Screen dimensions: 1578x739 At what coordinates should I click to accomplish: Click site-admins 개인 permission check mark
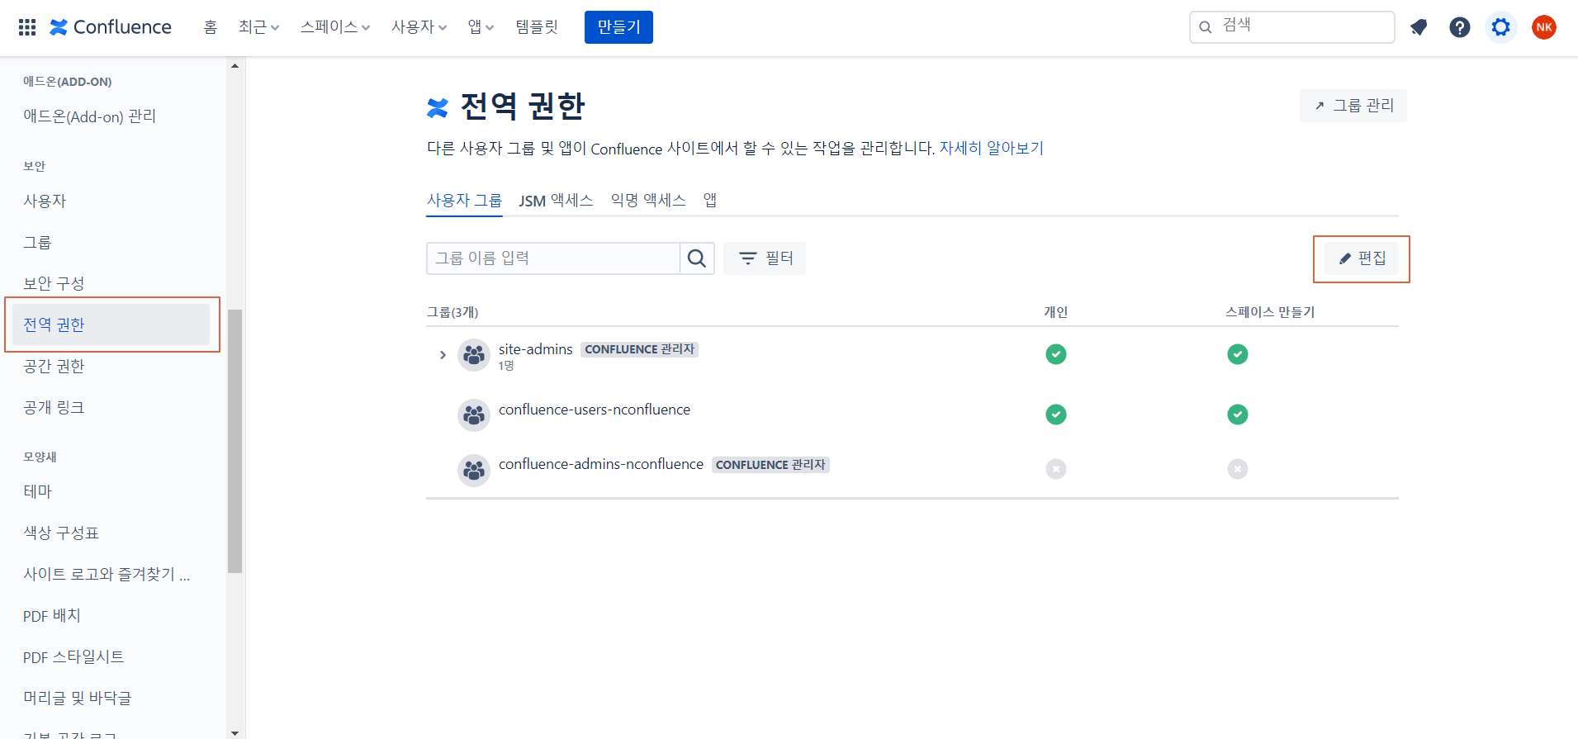pos(1056,354)
